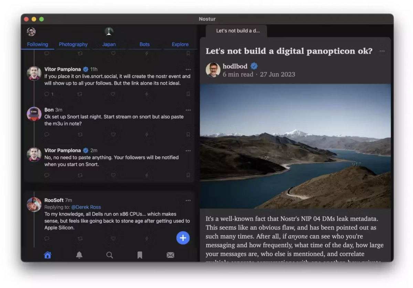Like Vitor Pamplona's 11h post
Viewport: 413px width, 288px height.
113,94
